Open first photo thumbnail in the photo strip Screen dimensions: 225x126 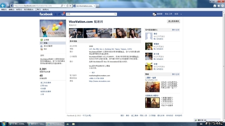coord(76,33)
